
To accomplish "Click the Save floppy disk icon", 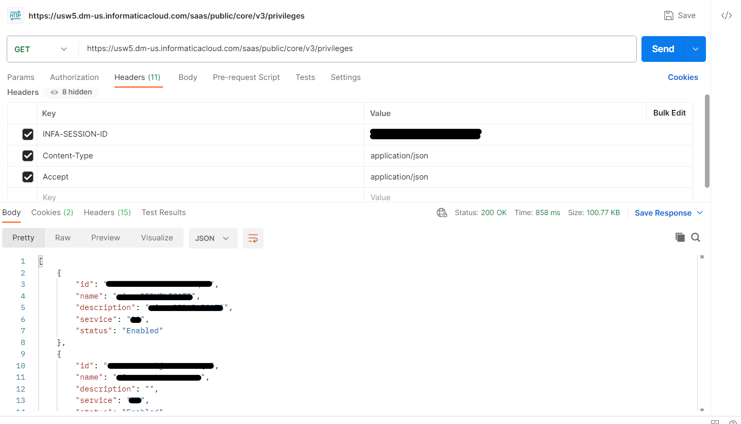I will click(x=669, y=15).
